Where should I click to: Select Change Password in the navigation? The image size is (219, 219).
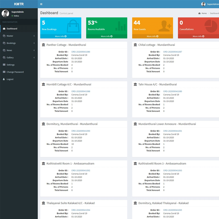click(15, 72)
